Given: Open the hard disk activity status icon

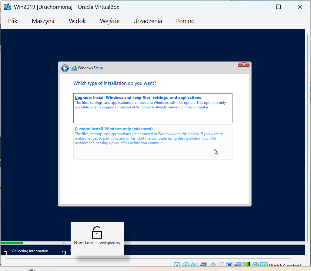Looking at the screenshot, I should click(177, 264).
